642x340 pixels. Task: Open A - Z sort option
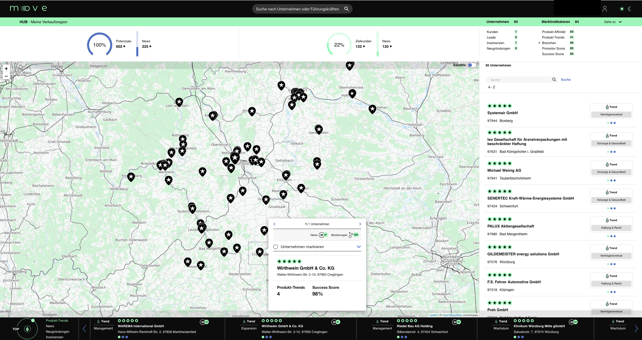(491, 87)
